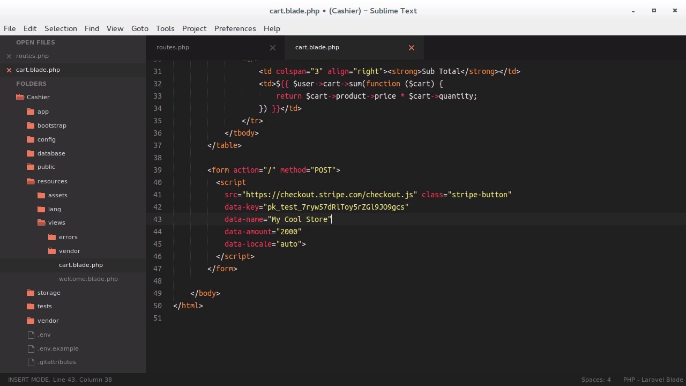Expand the tests folder
This screenshot has height=386, width=686.
pyautogui.click(x=44, y=306)
